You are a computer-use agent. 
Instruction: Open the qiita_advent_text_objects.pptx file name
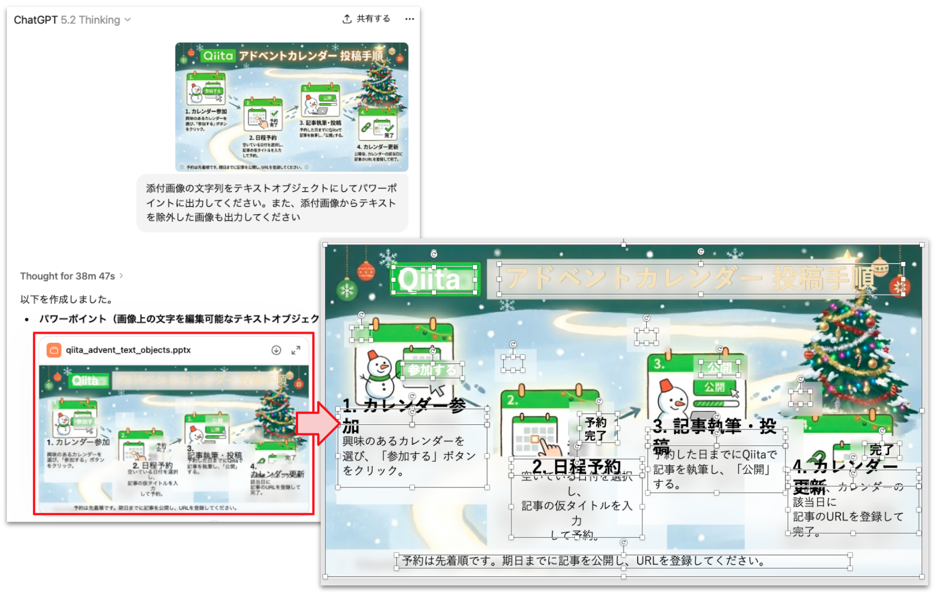point(128,350)
